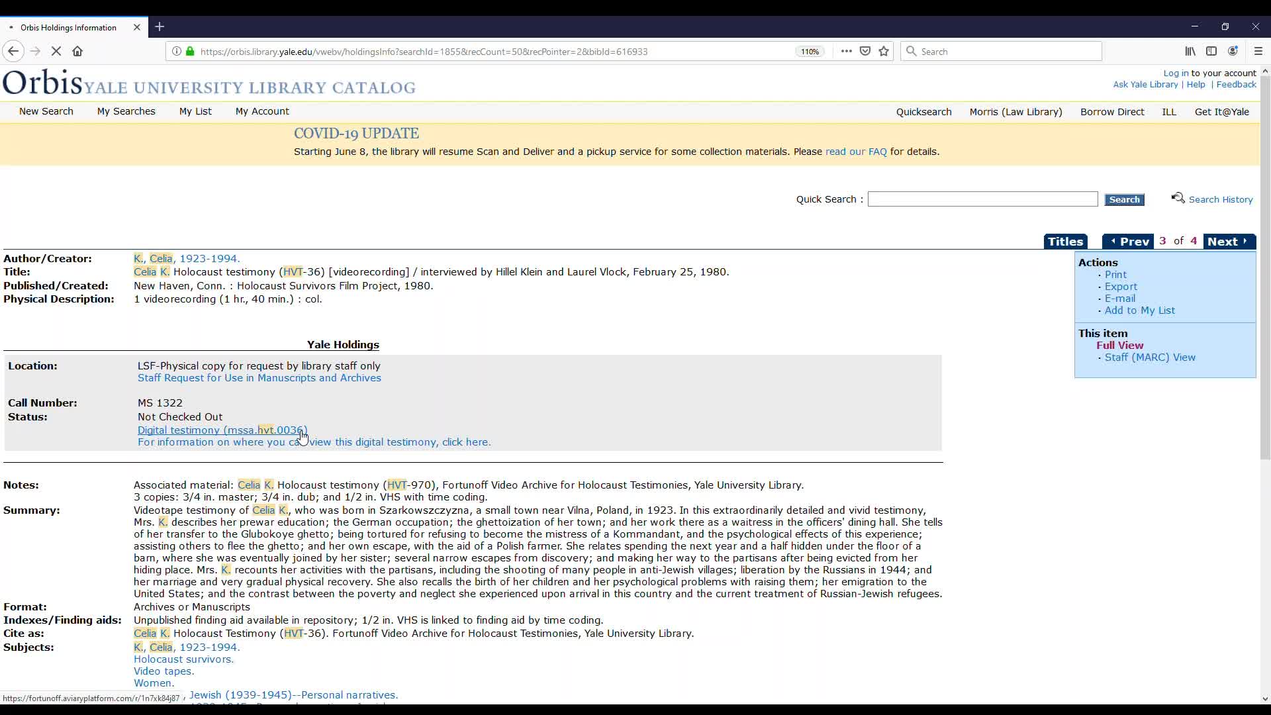Screen dimensions: 1271x715
Task: Click the Quick Search text field
Action: (982, 199)
